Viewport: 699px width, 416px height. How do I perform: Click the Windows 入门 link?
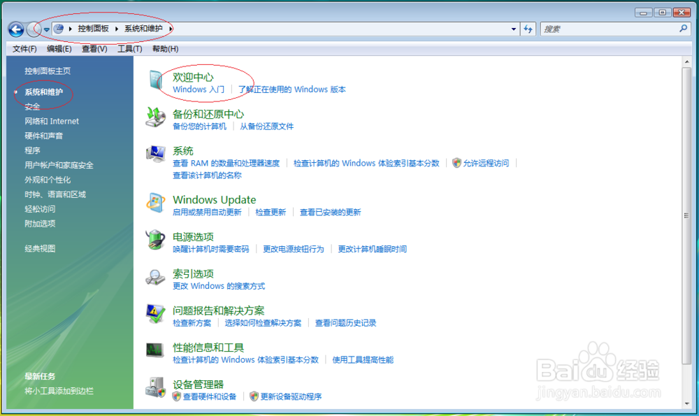199,89
